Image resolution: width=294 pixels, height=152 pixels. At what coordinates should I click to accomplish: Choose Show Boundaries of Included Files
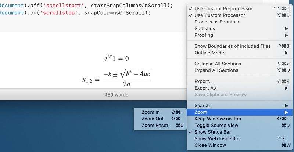click(x=240, y=46)
